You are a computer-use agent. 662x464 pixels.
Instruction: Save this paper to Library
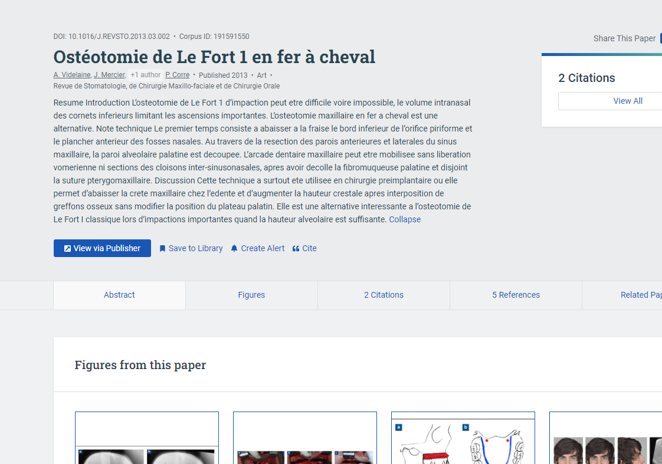(x=191, y=248)
